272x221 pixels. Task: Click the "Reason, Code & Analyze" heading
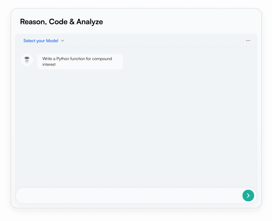[x=61, y=22]
